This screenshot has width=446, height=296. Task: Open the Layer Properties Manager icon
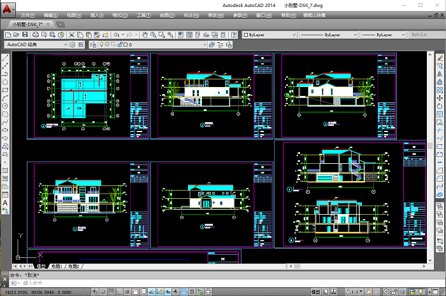tap(93, 44)
